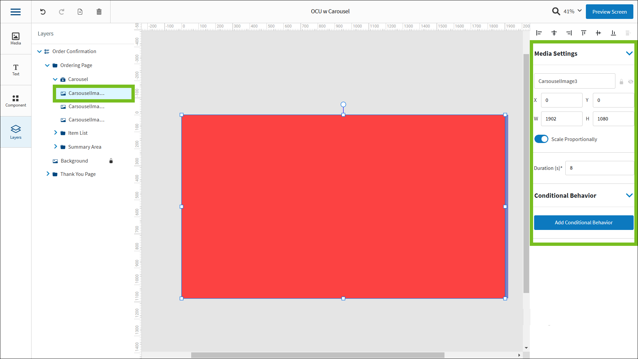Click the Duration seconds input field
Viewport: 638px width, 359px height.
point(599,168)
